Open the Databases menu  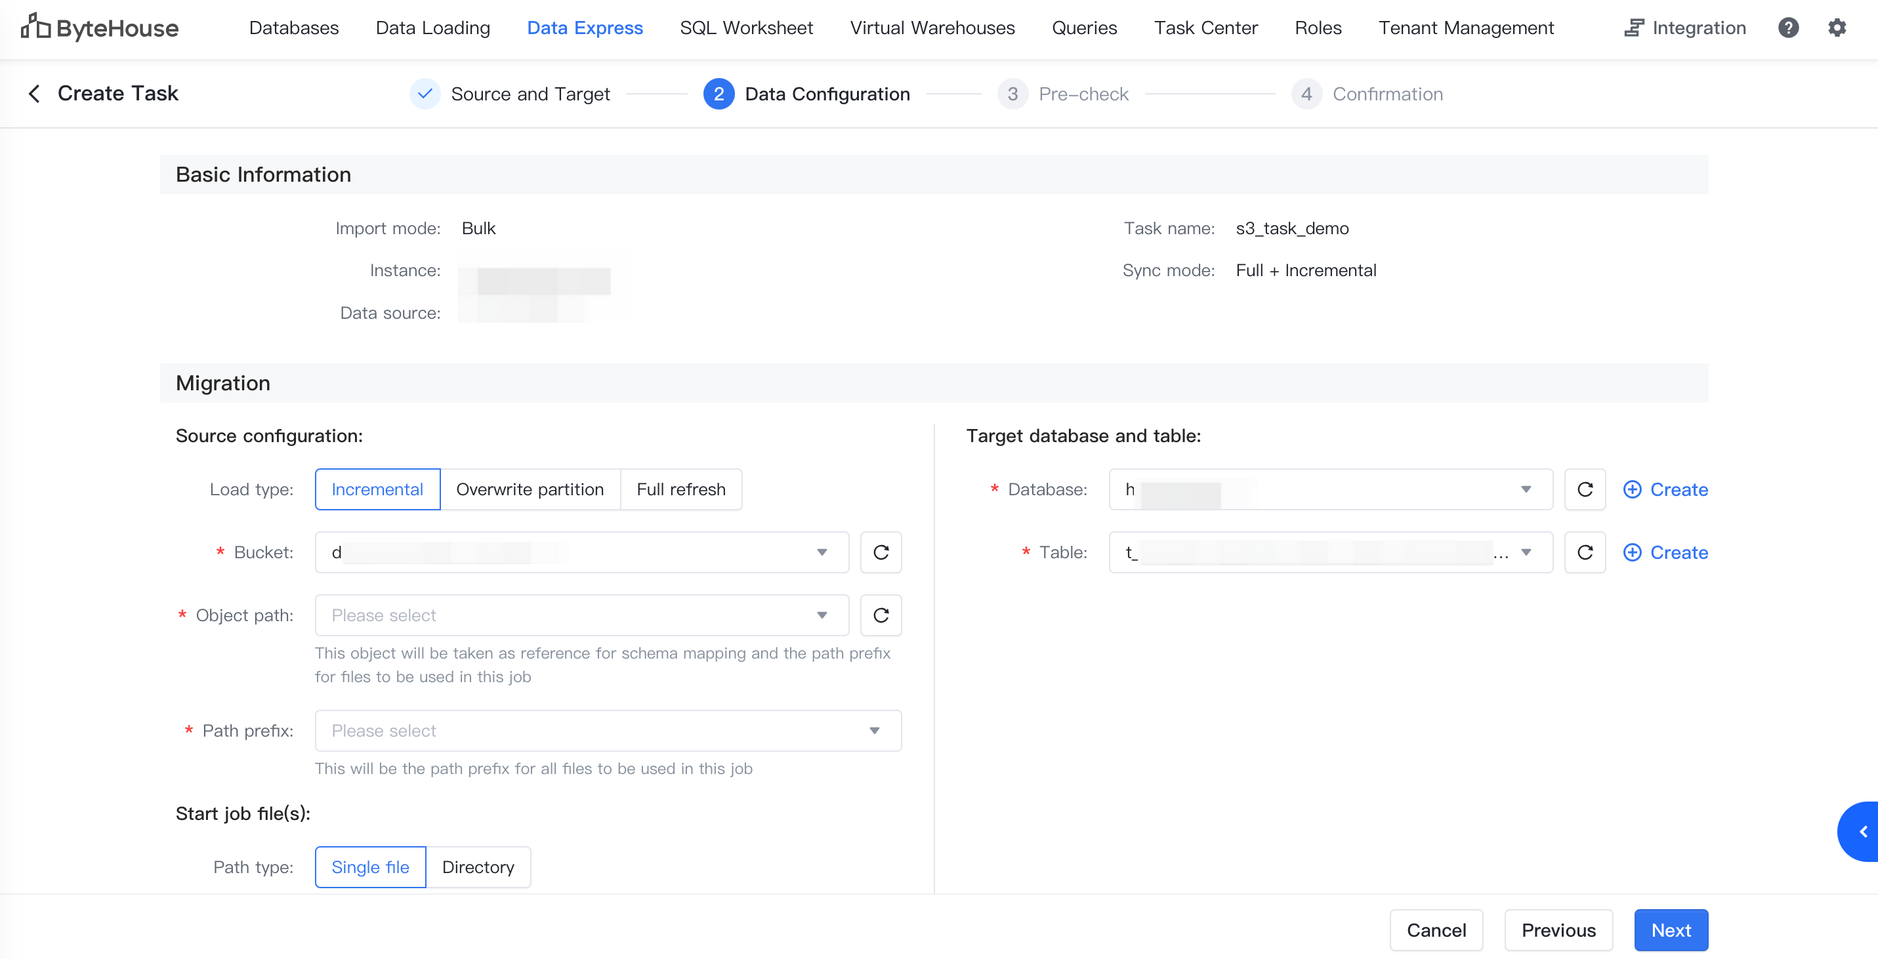[x=294, y=28]
